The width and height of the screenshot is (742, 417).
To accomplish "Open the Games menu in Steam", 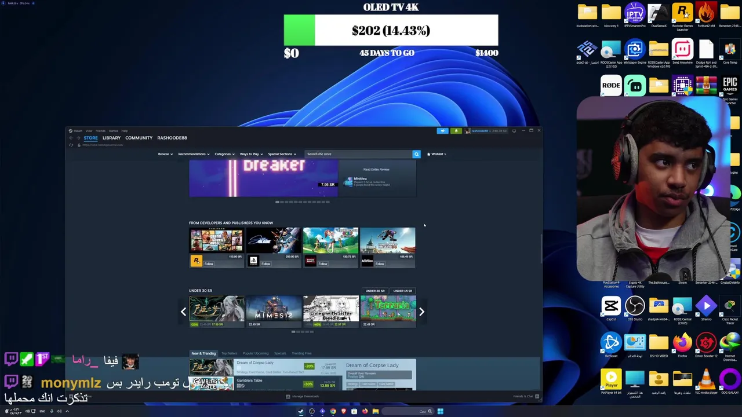I will click(114, 131).
